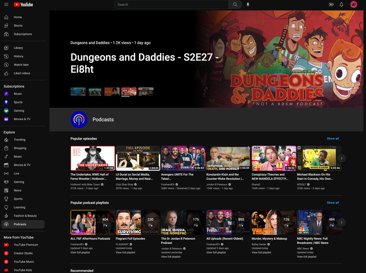Open Creator Studio link
Viewport: 366px width, 273px height.
tap(23, 253)
